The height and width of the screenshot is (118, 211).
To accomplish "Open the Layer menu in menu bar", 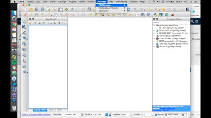I will coord(53,2).
